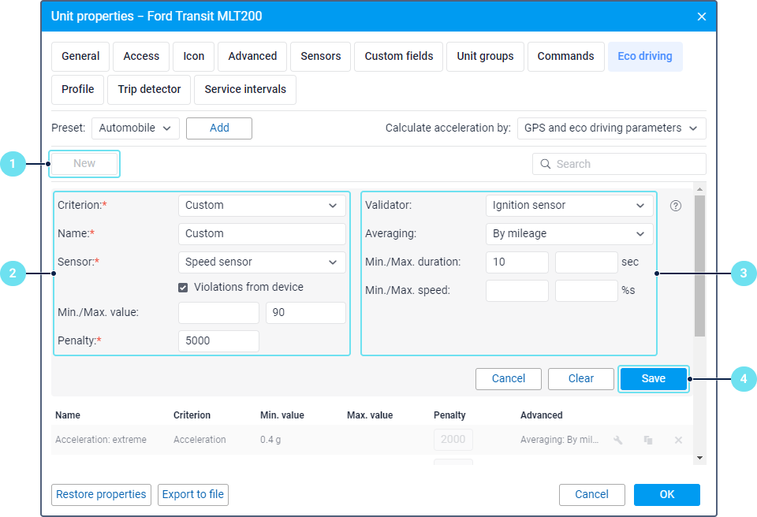Click Restore properties button
Screen dimensions: 757x517
point(101,495)
